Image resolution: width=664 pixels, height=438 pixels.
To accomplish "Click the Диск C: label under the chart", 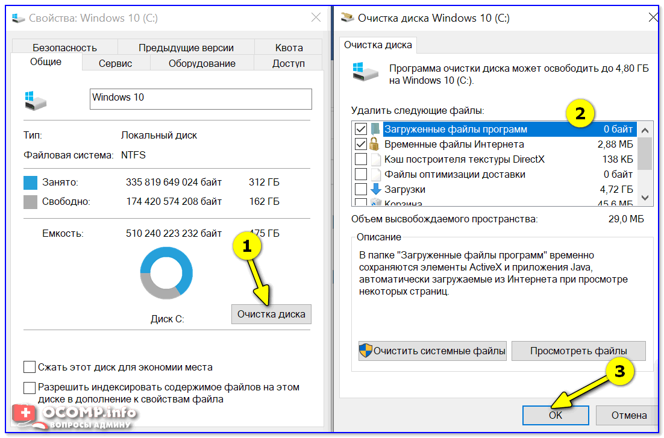I will (x=168, y=319).
